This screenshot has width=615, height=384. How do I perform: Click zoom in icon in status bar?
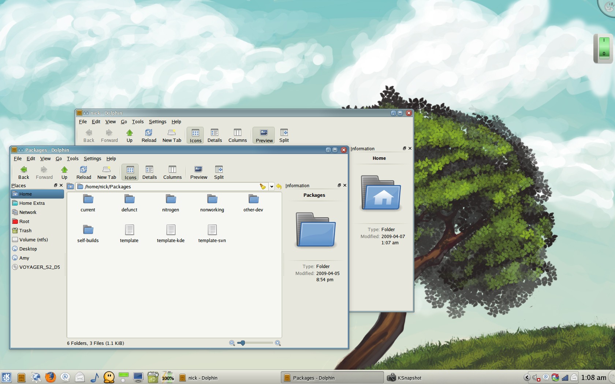(x=278, y=343)
